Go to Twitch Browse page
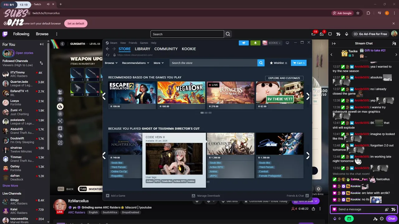Screen dimensions: 399x224 (x=42, y=34)
